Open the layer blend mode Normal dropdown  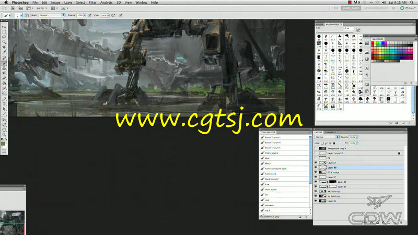327,137
